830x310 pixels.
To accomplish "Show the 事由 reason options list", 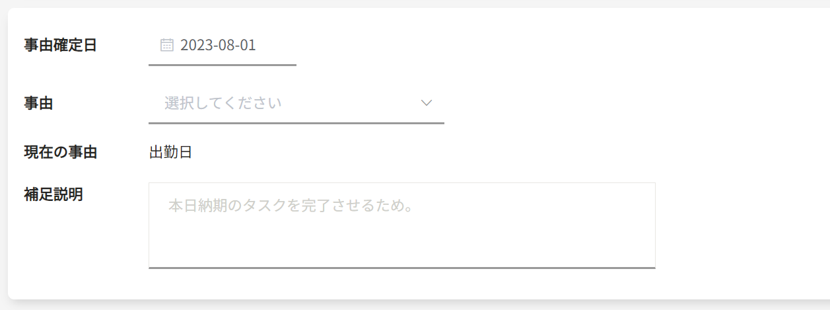I will 296,103.
